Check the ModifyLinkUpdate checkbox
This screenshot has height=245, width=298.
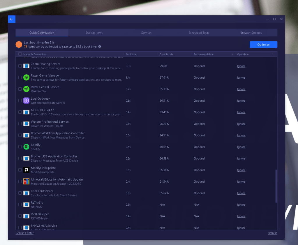tap(20, 170)
